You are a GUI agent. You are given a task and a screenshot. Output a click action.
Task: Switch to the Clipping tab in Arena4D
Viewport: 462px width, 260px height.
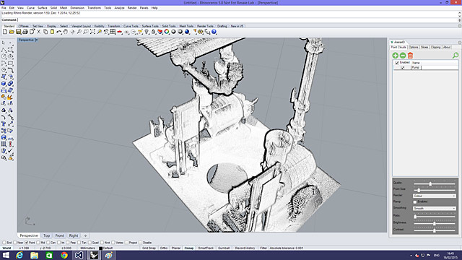[x=435, y=47]
